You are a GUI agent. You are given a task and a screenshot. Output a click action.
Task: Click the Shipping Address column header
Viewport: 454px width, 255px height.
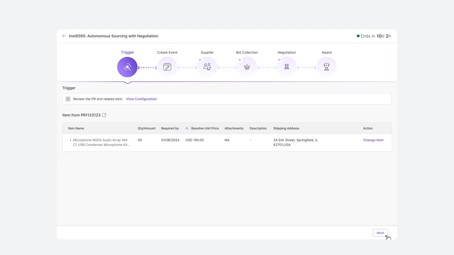pos(286,128)
